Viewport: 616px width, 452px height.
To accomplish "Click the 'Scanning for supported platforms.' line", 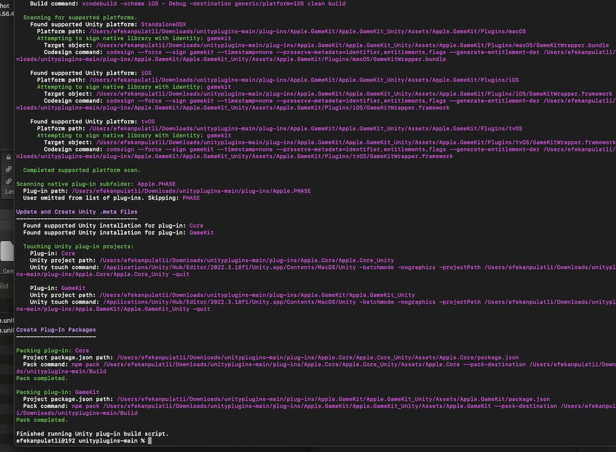I will pyautogui.click(x=80, y=17).
